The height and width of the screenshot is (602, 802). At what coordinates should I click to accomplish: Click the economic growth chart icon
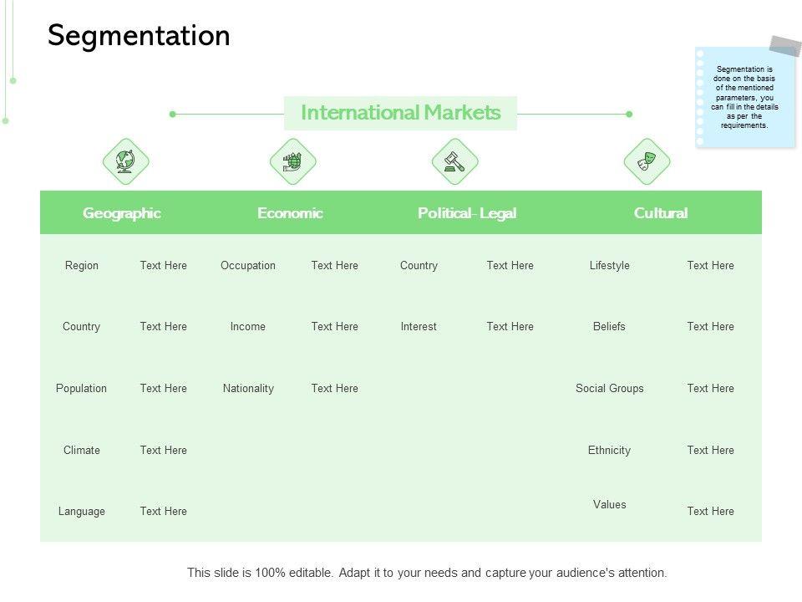pyautogui.click(x=293, y=161)
